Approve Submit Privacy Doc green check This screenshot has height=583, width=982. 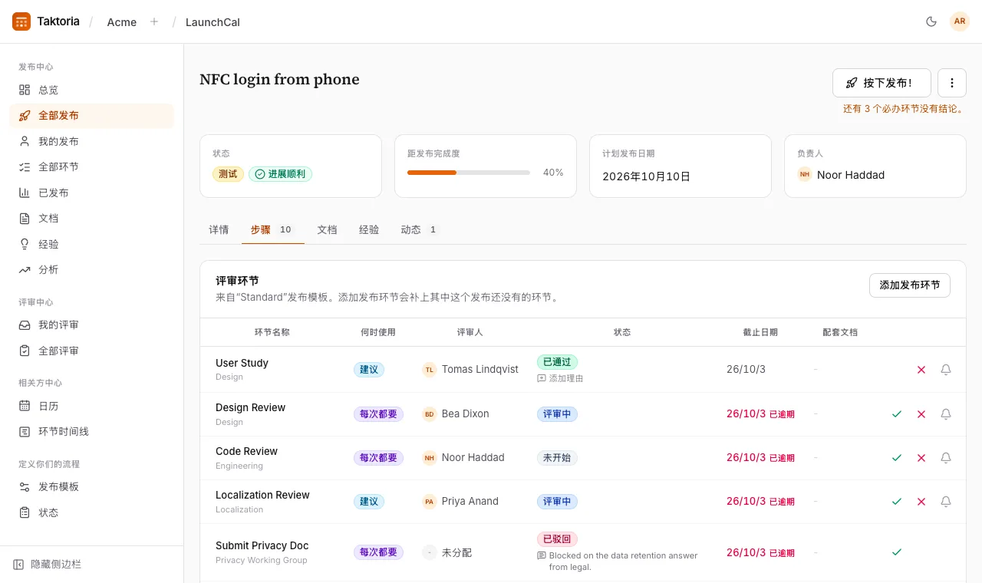click(x=897, y=552)
